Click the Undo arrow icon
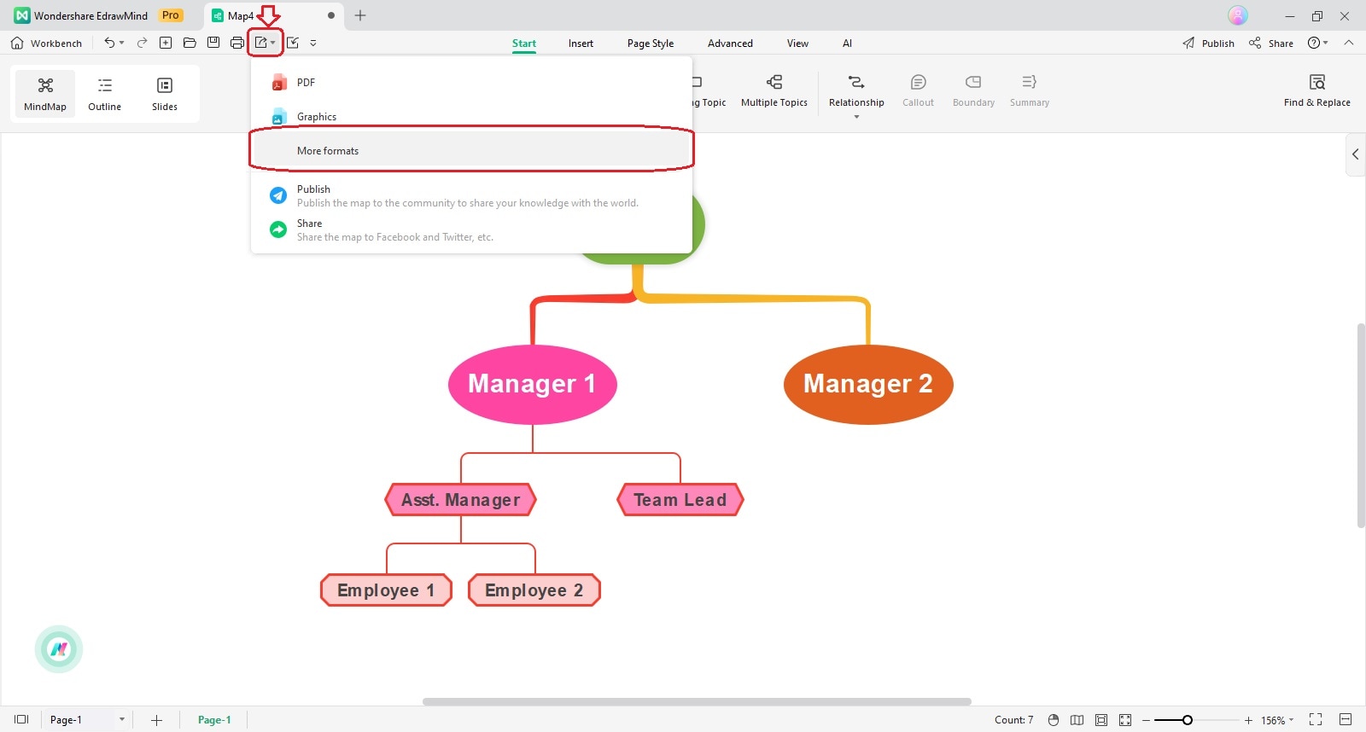Screen dimensions: 1366x732 point(108,43)
